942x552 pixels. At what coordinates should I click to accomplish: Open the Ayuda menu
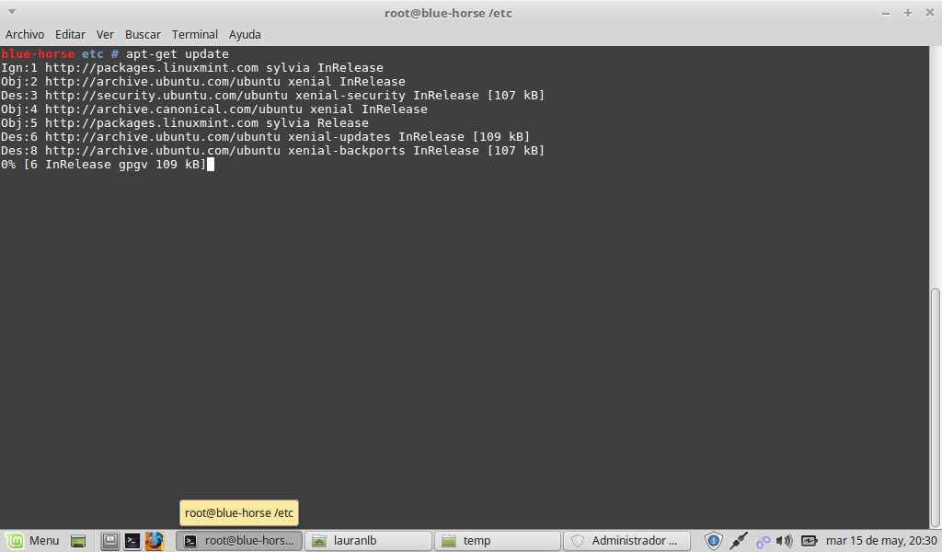pyautogui.click(x=245, y=34)
